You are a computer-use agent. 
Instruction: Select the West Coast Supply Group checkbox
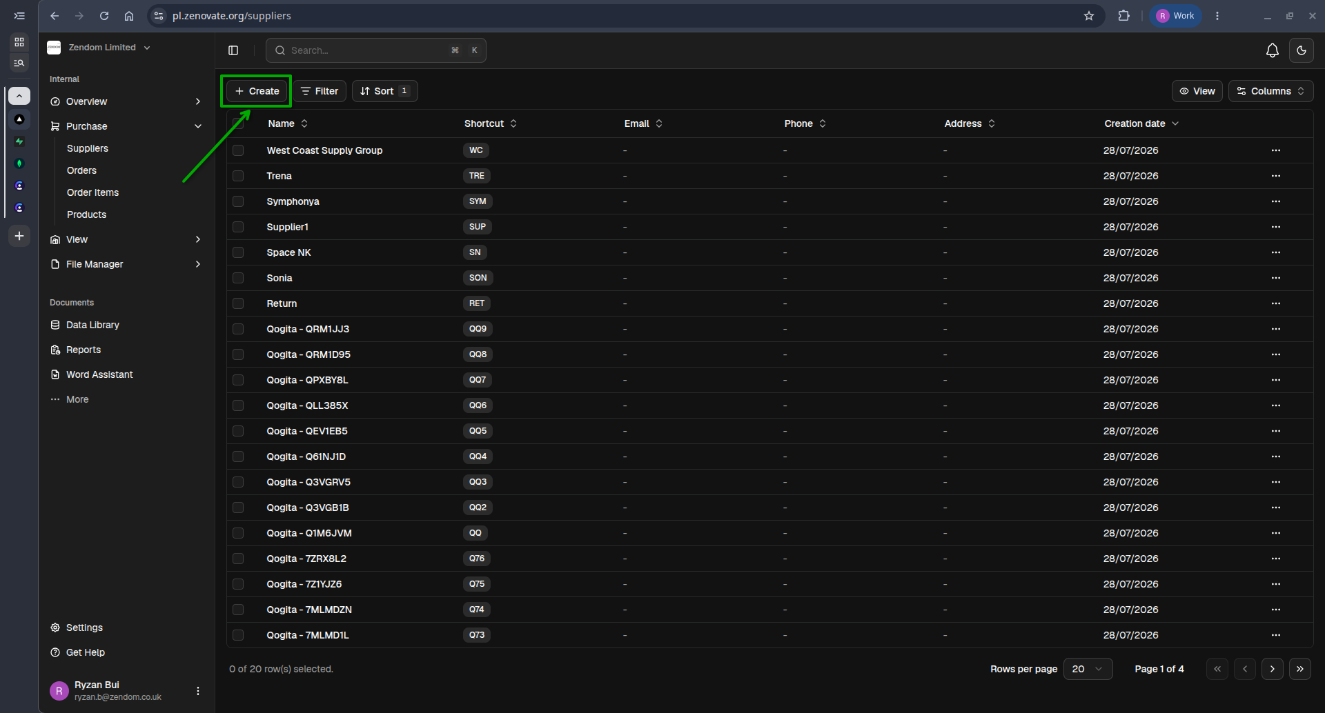pyautogui.click(x=238, y=150)
